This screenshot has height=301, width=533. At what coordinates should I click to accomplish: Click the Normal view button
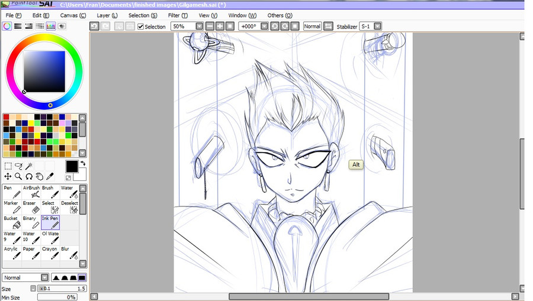click(x=312, y=26)
